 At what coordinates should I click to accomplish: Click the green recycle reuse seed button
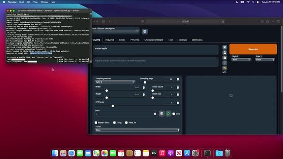(x=168, y=114)
